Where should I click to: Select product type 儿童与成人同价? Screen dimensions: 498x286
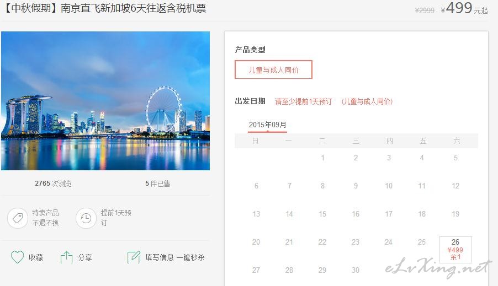[273, 69]
